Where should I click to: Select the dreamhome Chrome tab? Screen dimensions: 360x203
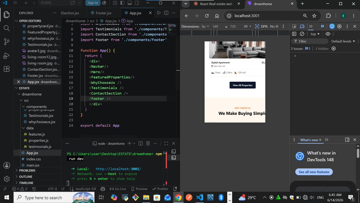(x=271, y=4)
